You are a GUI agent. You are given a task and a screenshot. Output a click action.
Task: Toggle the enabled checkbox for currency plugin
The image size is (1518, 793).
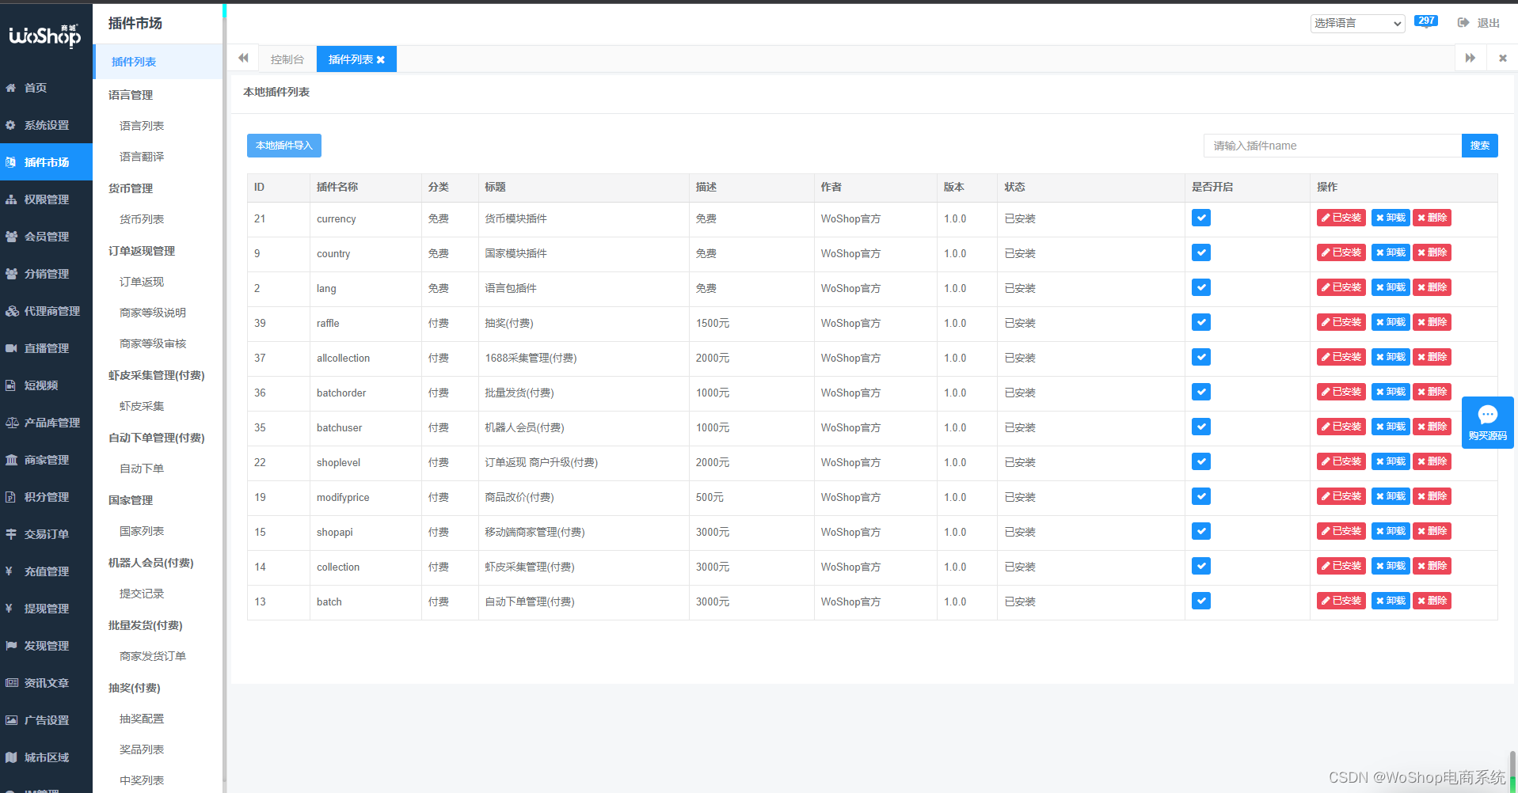(x=1201, y=218)
